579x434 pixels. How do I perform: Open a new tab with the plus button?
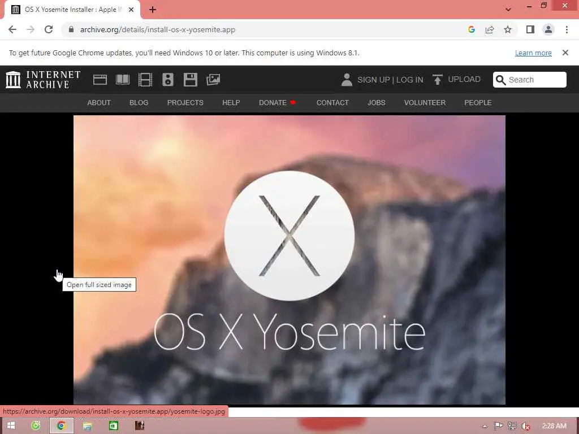pos(153,10)
